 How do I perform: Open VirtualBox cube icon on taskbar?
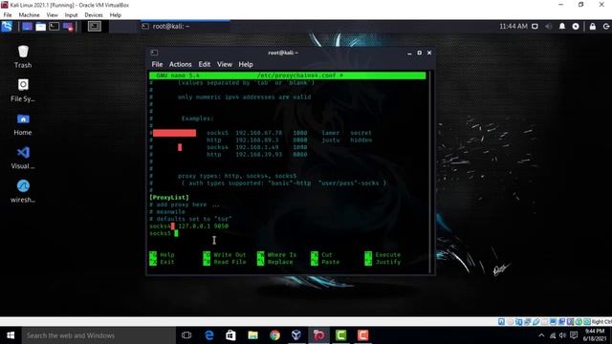296,335
